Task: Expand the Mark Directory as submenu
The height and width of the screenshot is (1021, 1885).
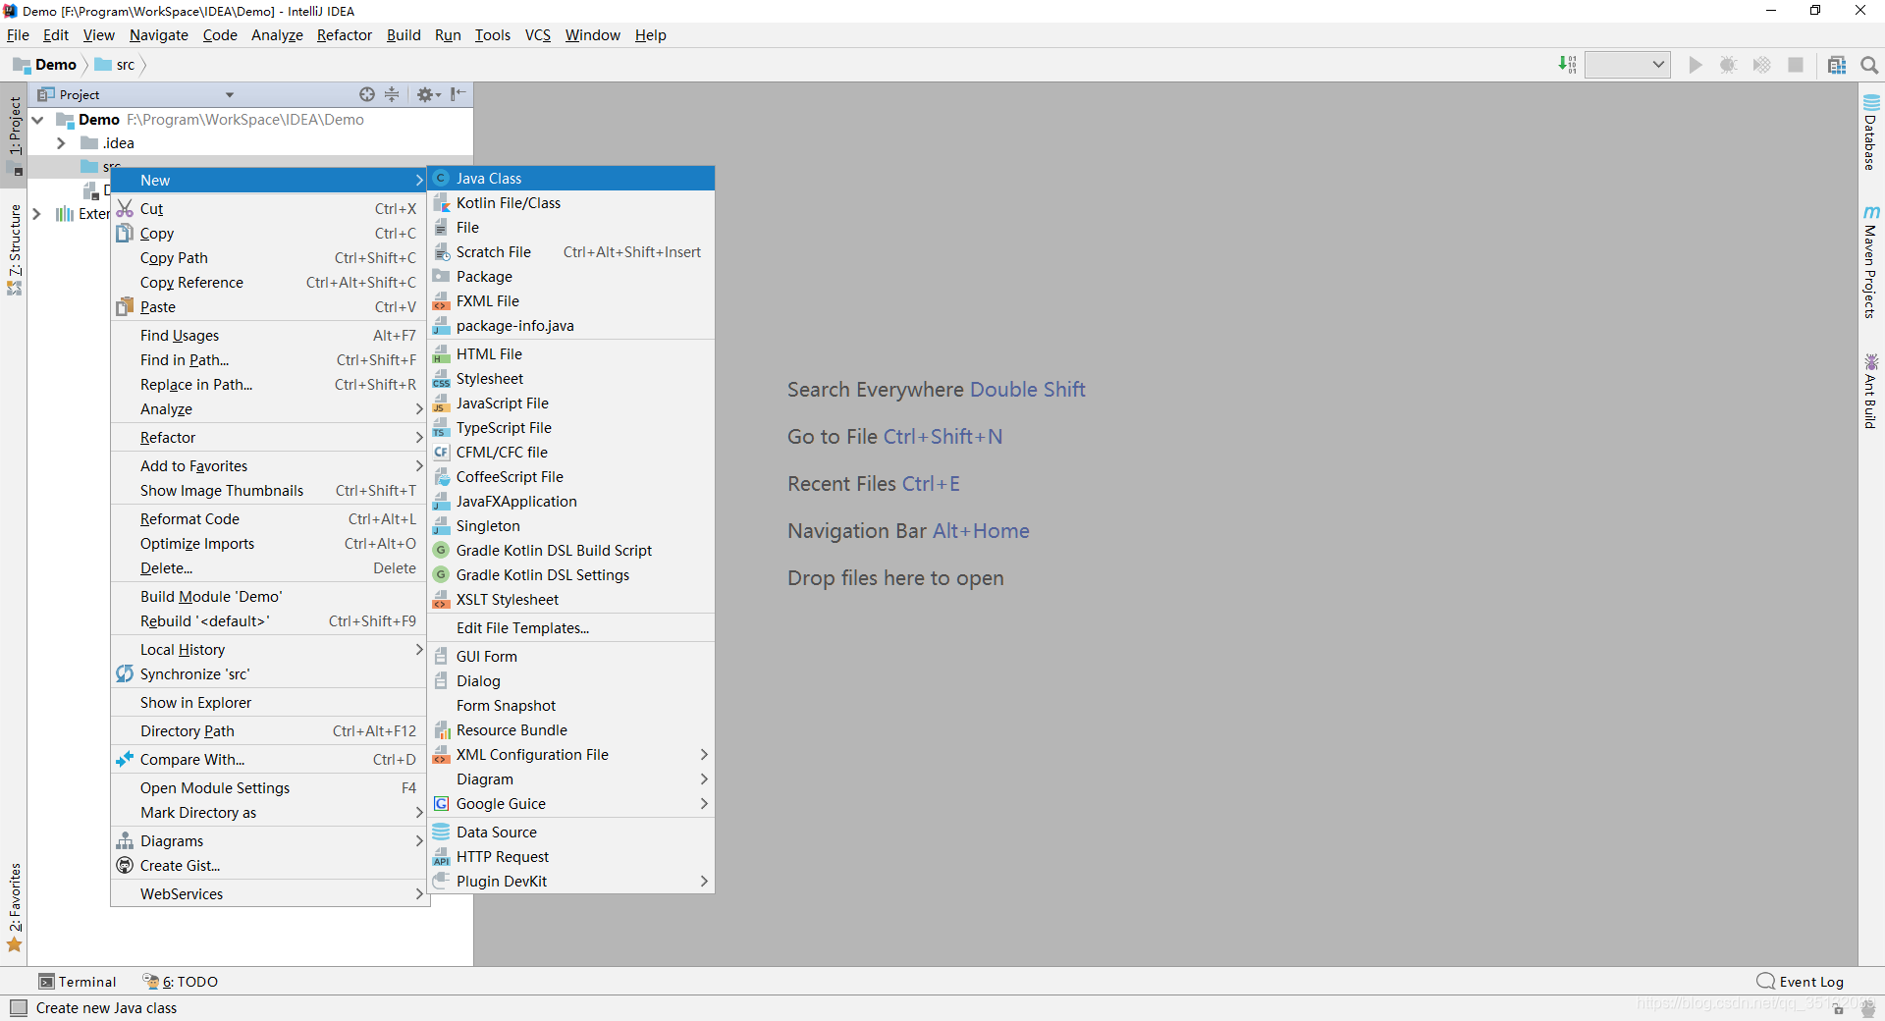Action: pyautogui.click(x=270, y=813)
